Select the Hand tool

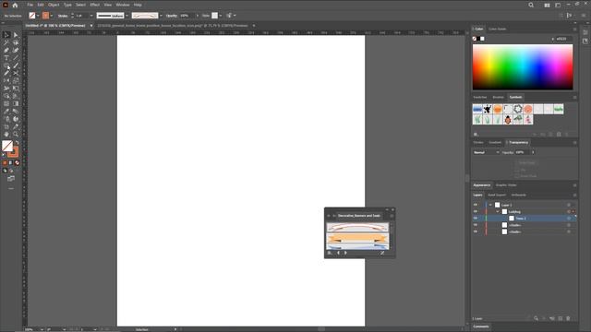(x=6, y=134)
